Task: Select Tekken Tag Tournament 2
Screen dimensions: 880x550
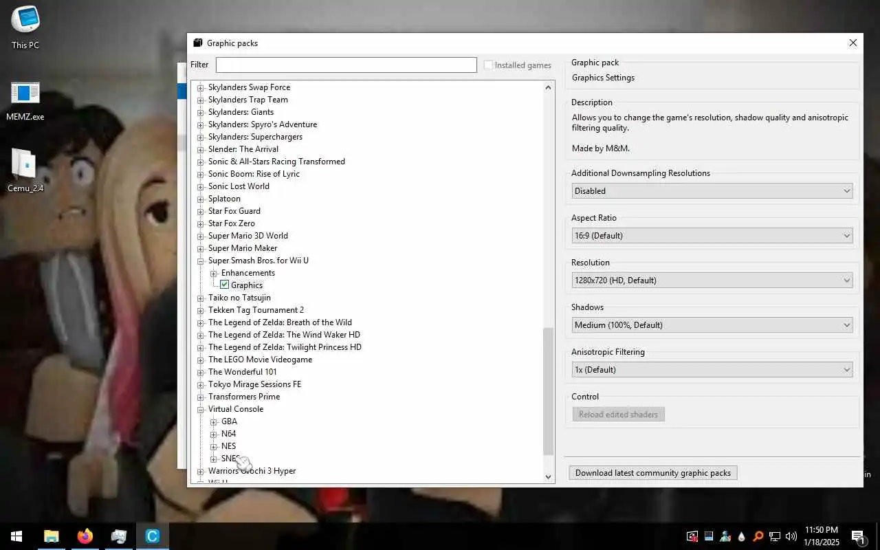Action: (x=256, y=310)
